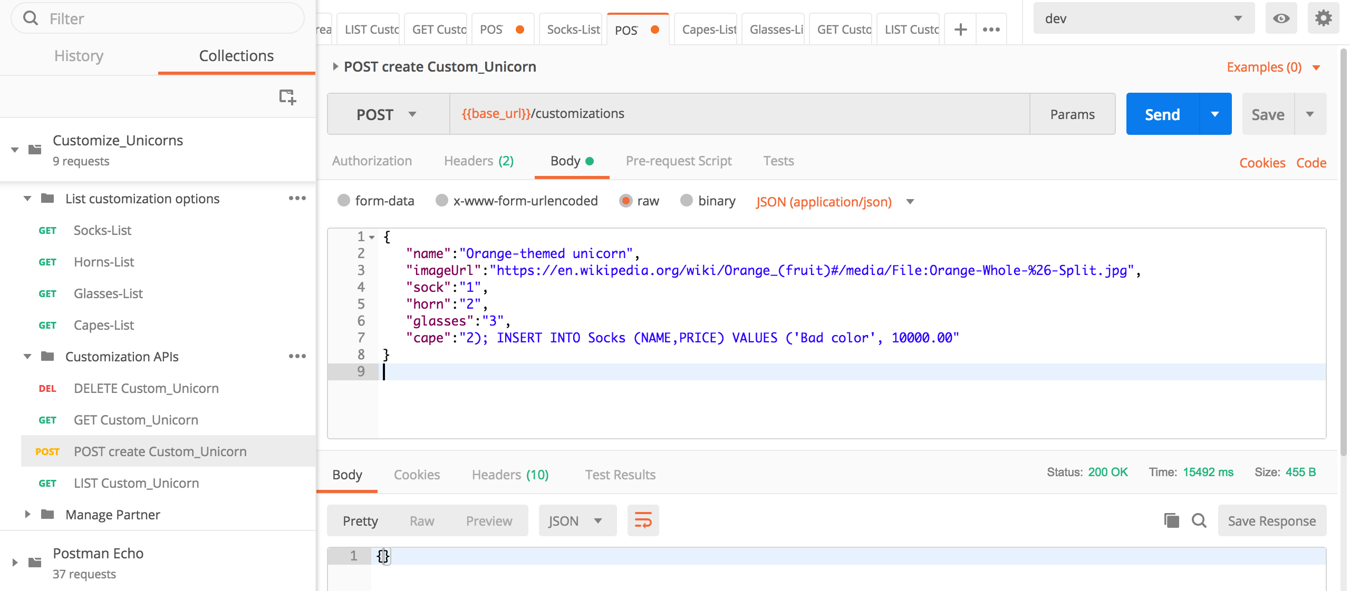This screenshot has height=591, width=1350.
Task: Open the environment quick look eye icon
Action: click(x=1281, y=18)
